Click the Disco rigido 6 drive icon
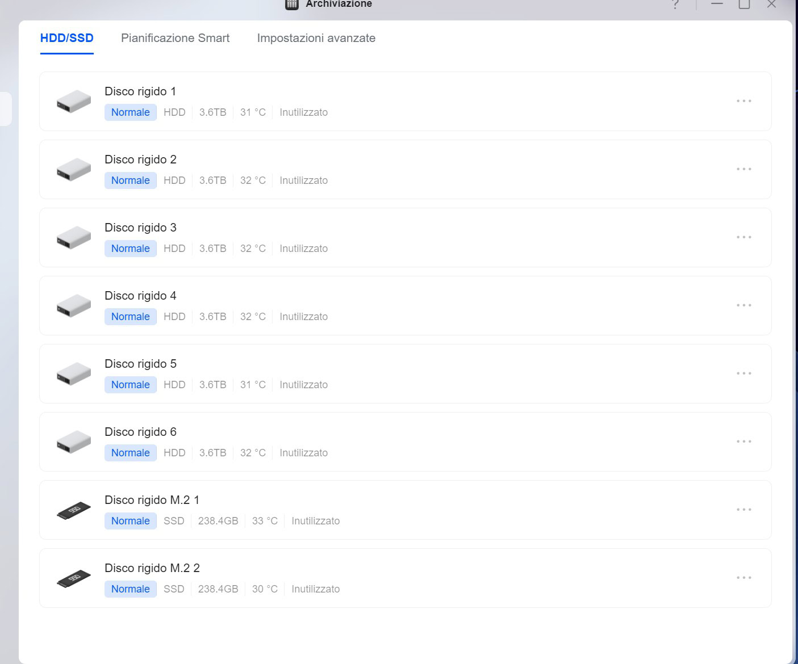The width and height of the screenshot is (798, 664). pos(74,442)
